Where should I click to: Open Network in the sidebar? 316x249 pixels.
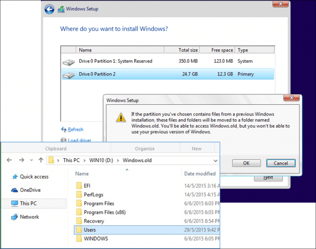(x=30, y=217)
